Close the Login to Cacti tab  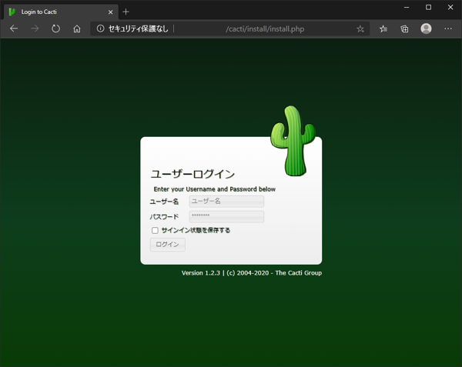(x=110, y=12)
